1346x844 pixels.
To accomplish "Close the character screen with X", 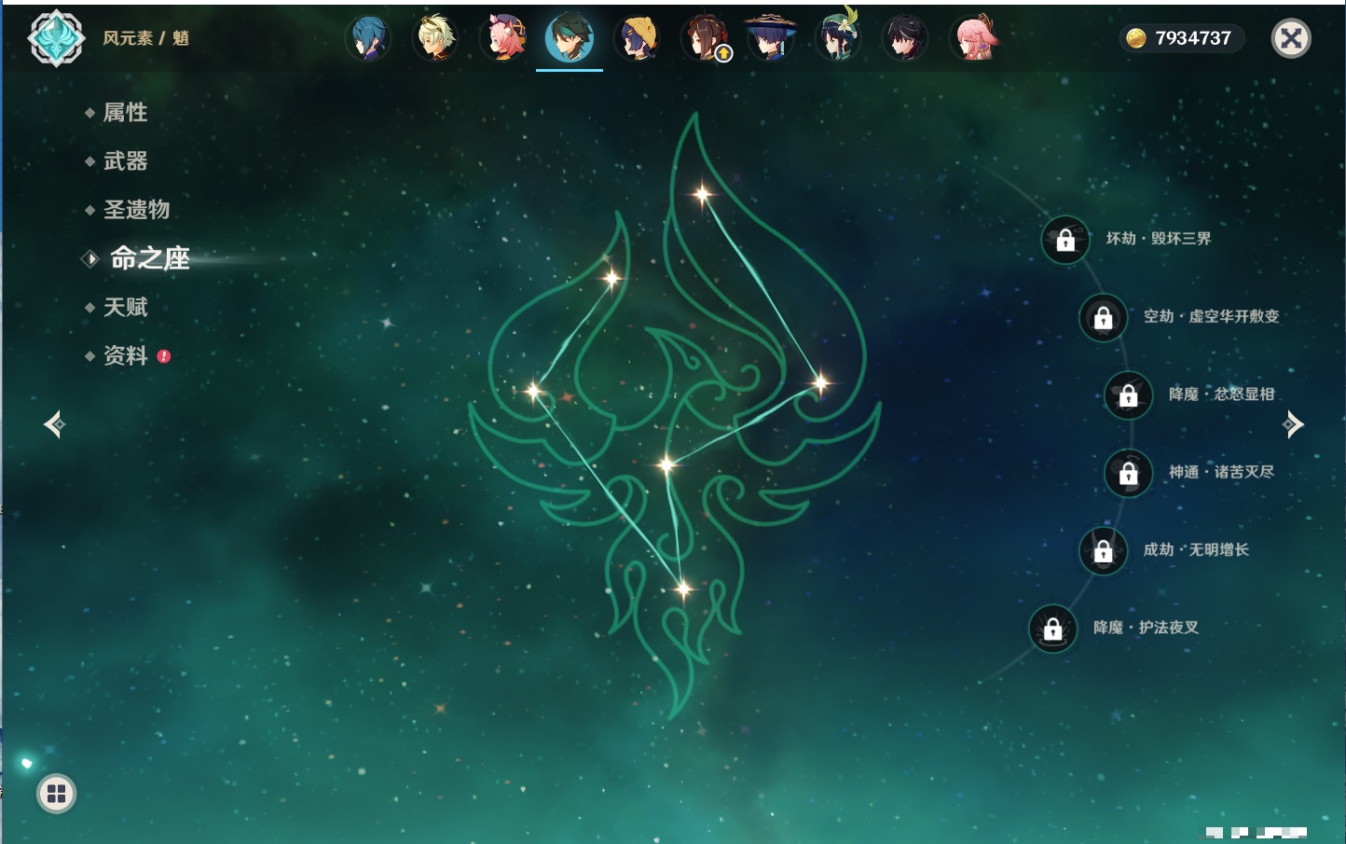I will pyautogui.click(x=1291, y=38).
